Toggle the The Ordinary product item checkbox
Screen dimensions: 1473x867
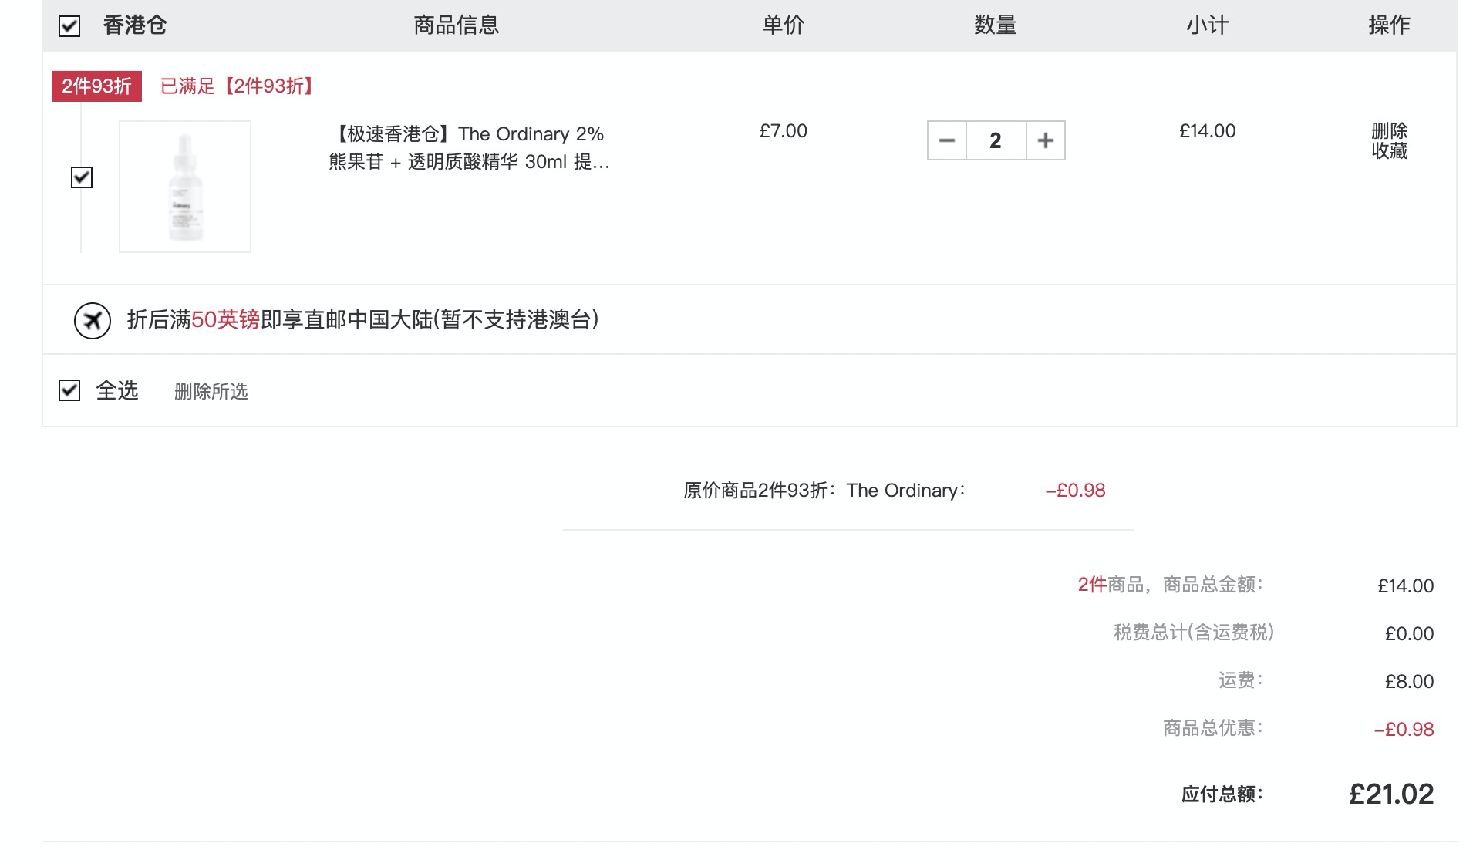(82, 177)
